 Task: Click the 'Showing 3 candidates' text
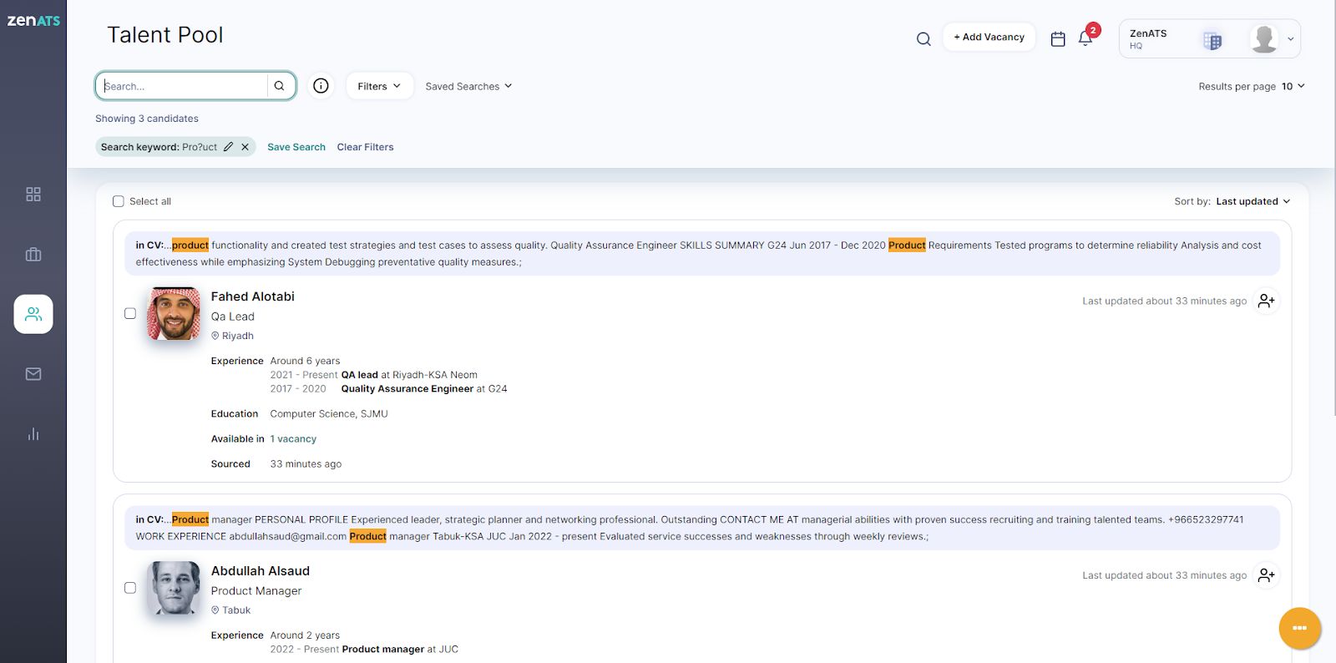(x=147, y=119)
